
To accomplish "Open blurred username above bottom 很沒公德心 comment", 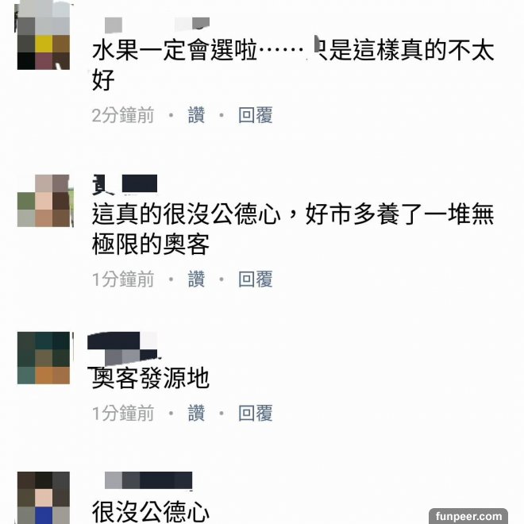I will click(148, 480).
